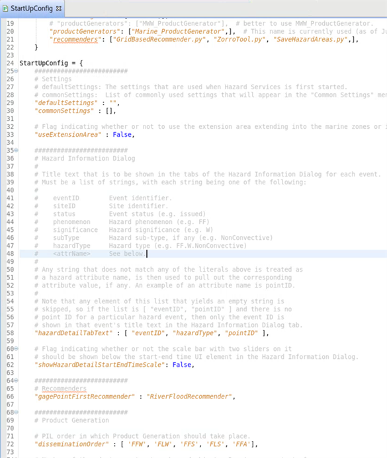This screenshot has height=458, width=387.
Task: Click the False value on line 62
Action: (181, 365)
